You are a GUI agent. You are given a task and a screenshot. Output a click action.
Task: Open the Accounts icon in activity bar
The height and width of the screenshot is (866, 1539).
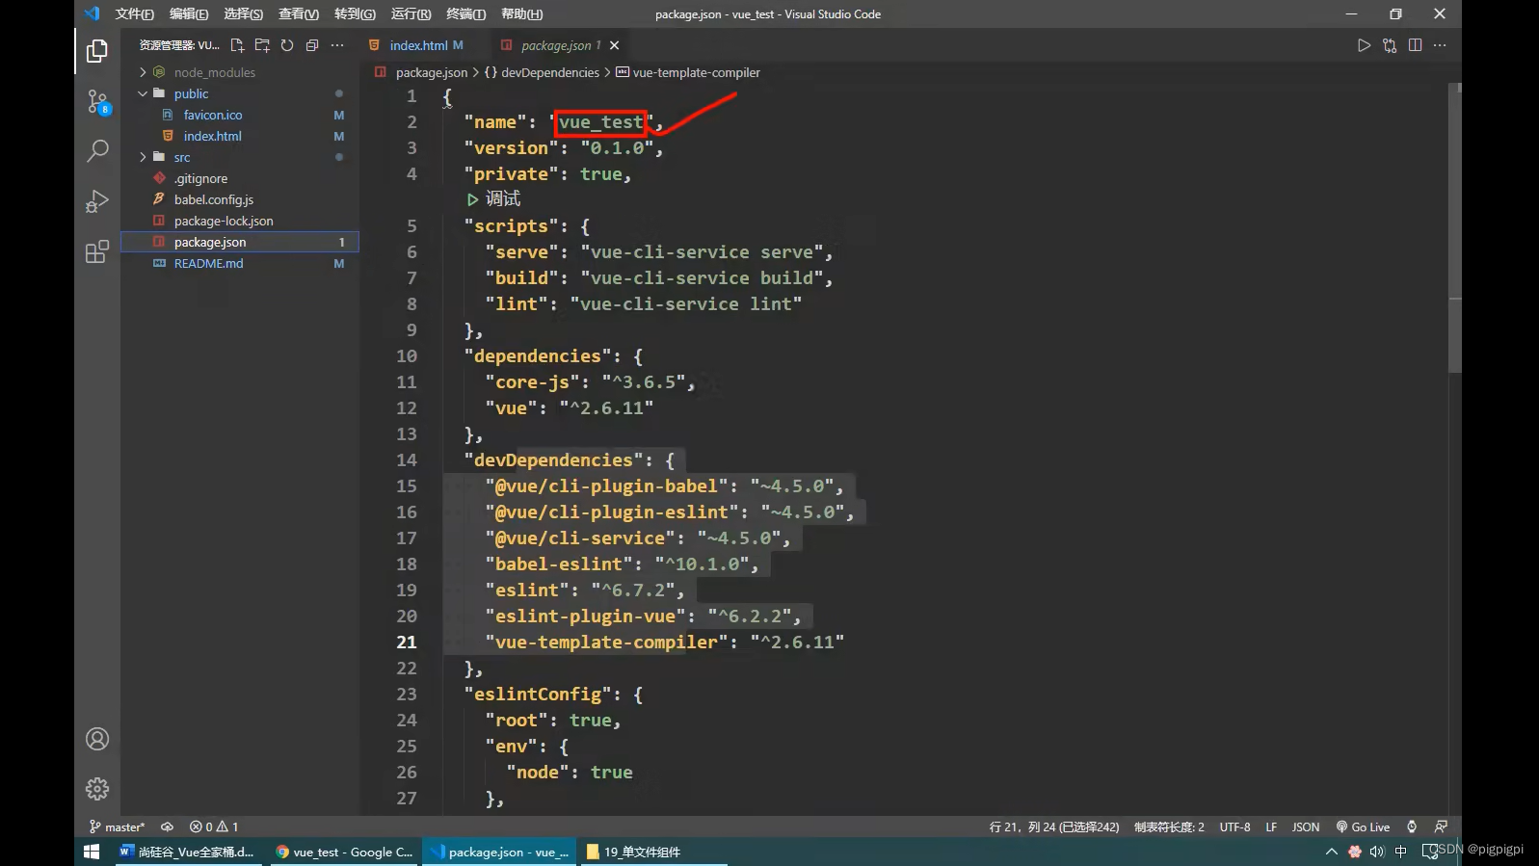tap(97, 739)
